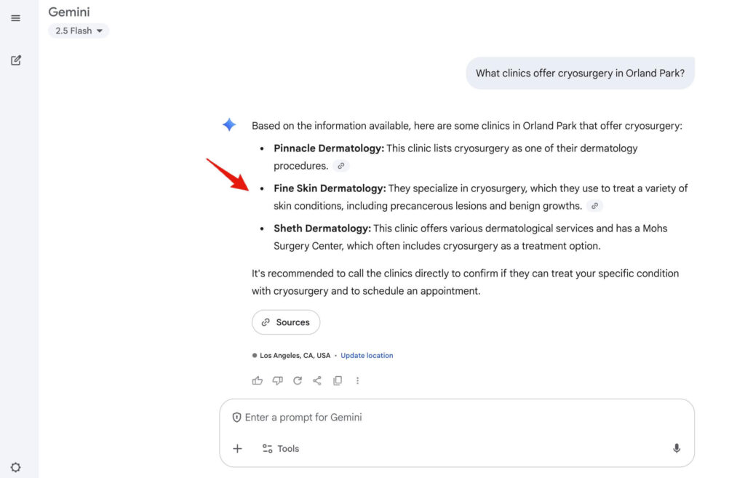Give a thumbs down to the response

(277, 380)
